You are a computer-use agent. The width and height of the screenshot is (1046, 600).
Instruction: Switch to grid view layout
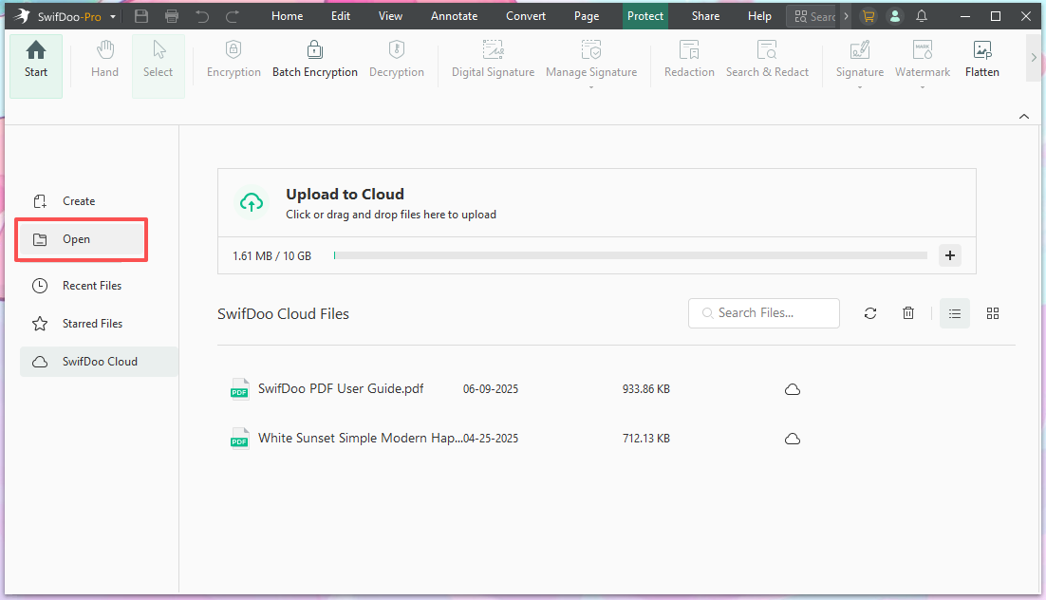(993, 313)
